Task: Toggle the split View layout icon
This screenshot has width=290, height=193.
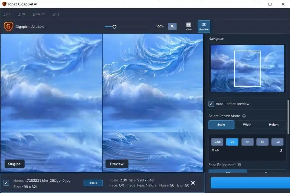Action: (x=189, y=27)
